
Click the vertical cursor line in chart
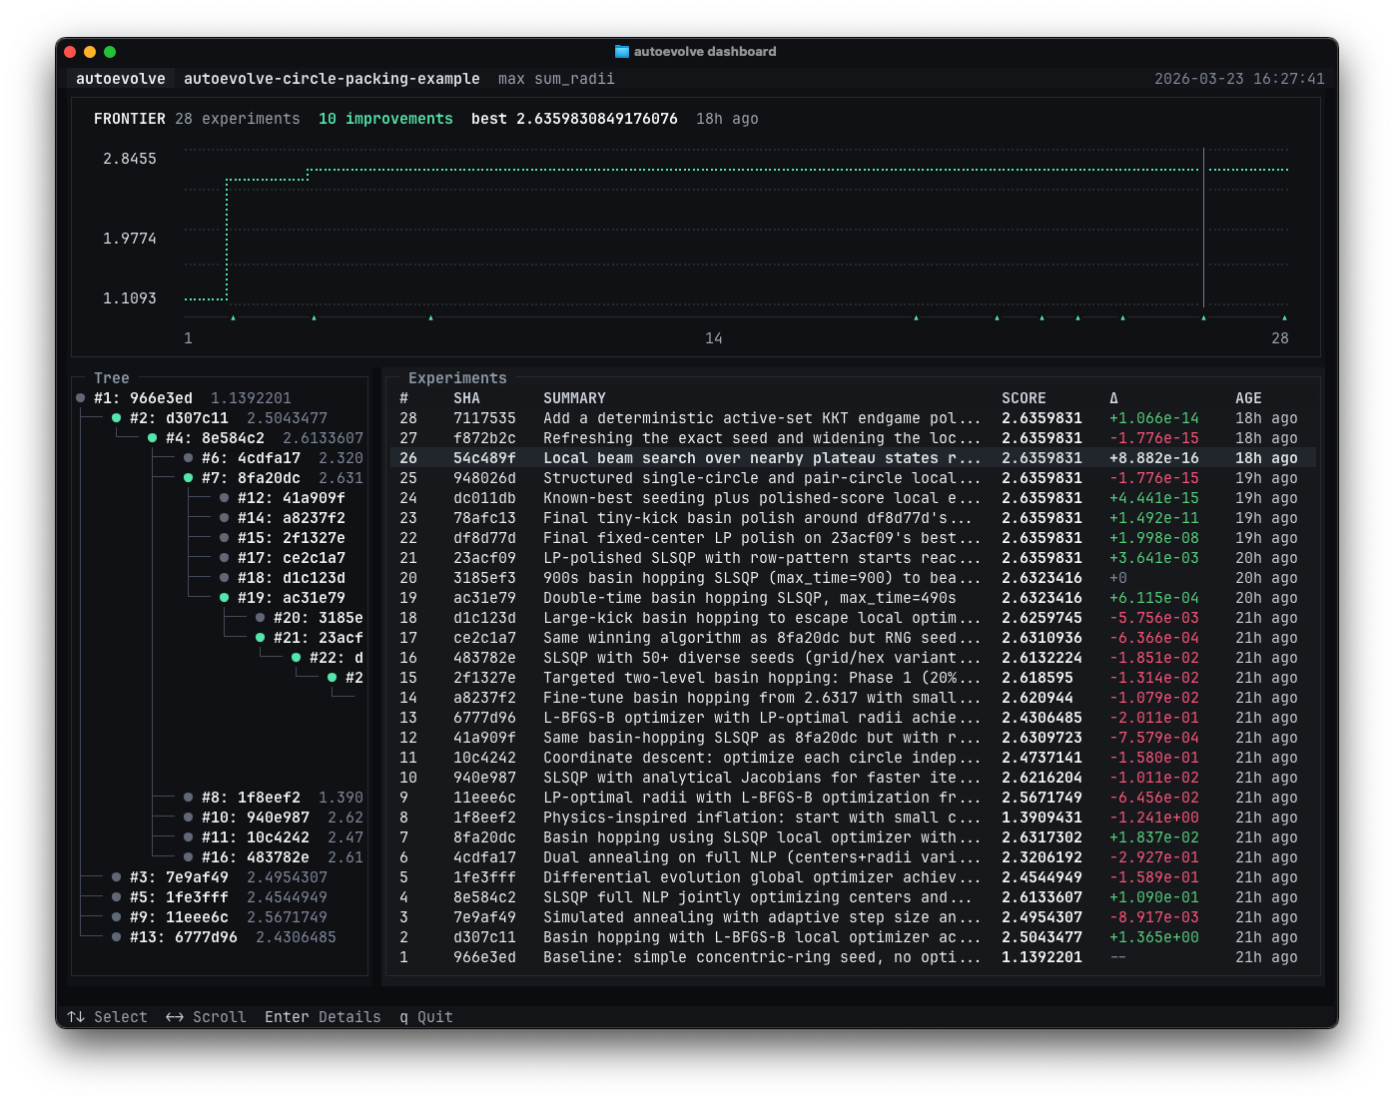point(1203,228)
